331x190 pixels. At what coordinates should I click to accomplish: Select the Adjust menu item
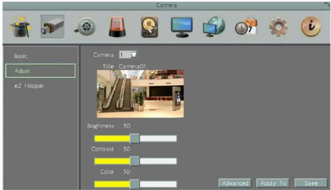pos(40,71)
